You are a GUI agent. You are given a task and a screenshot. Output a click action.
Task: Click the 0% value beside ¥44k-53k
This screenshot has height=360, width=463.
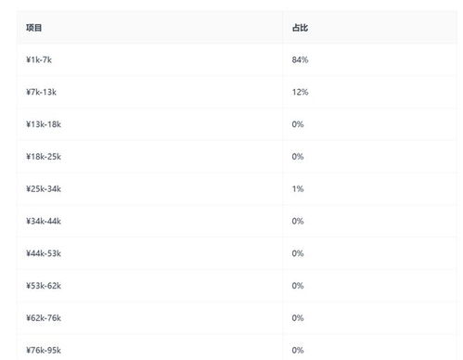pyautogui.click(x=298, y=253)
